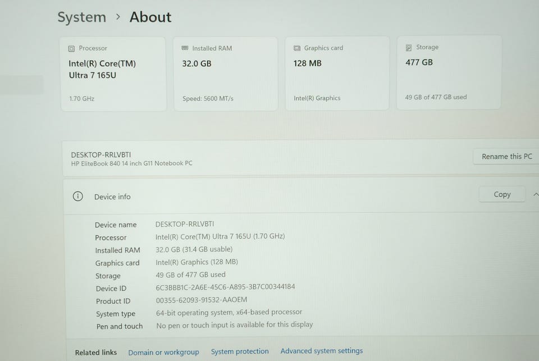Select the Device ID value
The height and width of the screenshot is (361, 539).
coord(225,287)
